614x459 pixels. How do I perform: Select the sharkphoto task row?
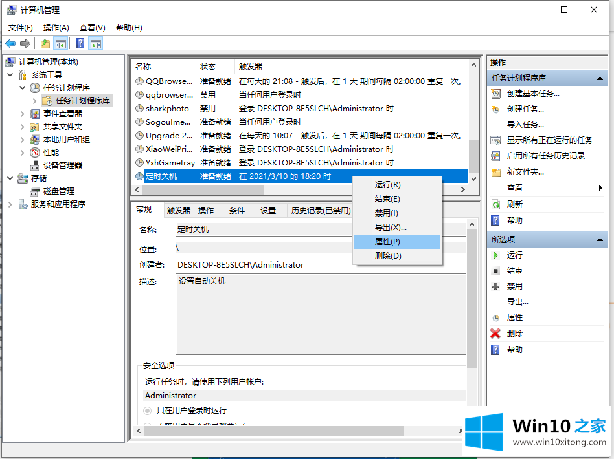click(300, 109)
